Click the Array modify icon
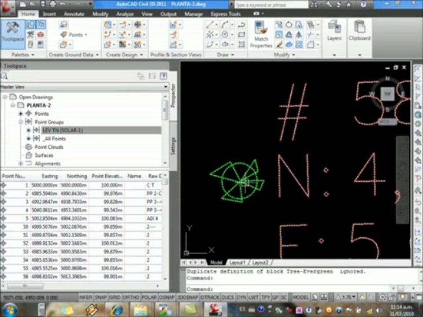Screen dimensions: 423x317 coord(299,44)
